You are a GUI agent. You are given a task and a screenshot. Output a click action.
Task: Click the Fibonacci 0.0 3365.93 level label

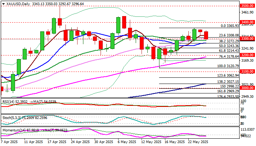click(230, 26)
